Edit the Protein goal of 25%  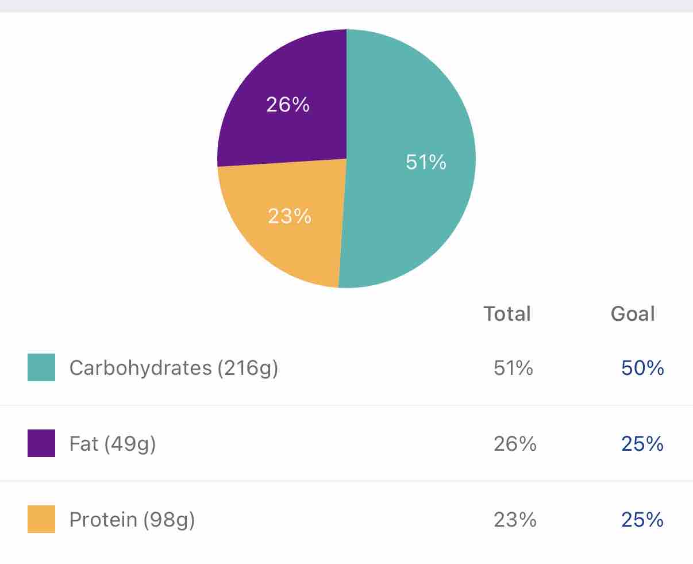coord(642,520)
